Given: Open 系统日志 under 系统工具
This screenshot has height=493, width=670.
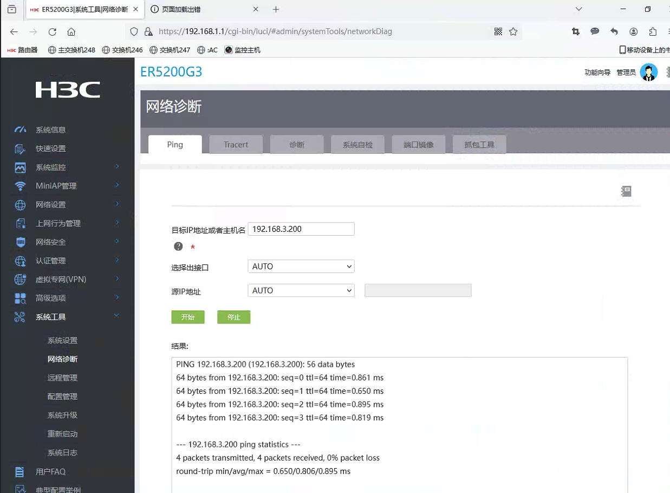Looking at the screenshot, I should (x=62, y=453).
